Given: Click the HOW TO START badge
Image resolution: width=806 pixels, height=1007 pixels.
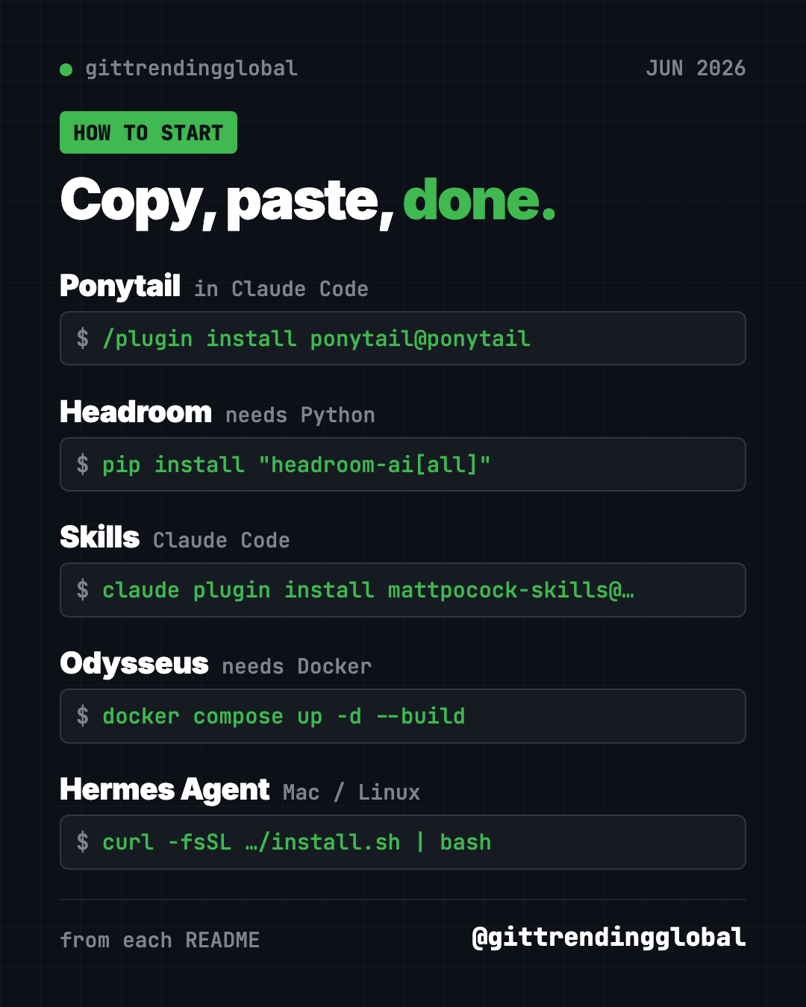Looking at the screenshot, I should [x=149, y=133].
